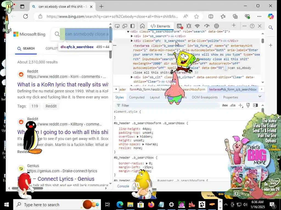This screenshot has height=210, width=281.
Task: Open the Copilot sidebar icon
Action: [x=271, y=16]
